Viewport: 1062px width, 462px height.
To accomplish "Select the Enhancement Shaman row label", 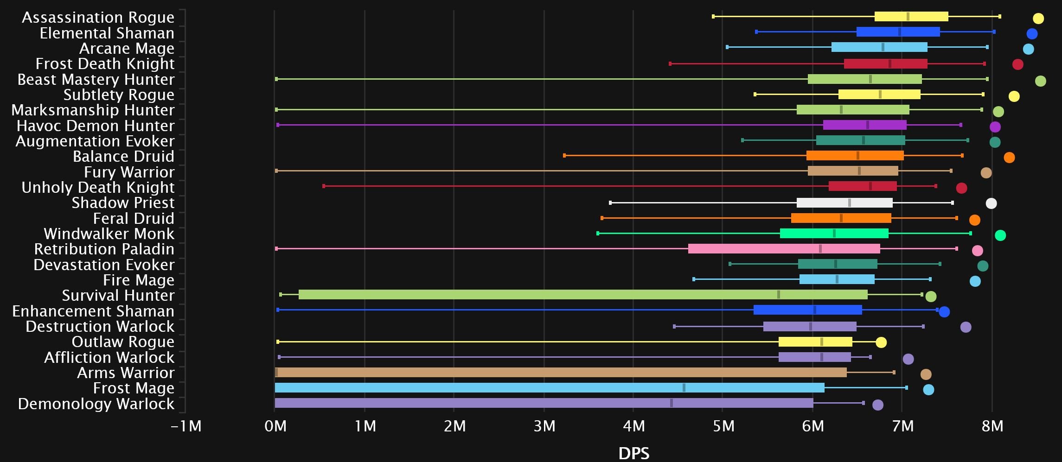I will pos(93,311).
